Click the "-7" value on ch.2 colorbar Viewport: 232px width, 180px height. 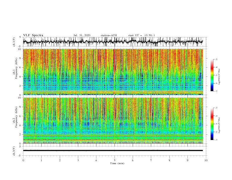[x=216, y=140]
